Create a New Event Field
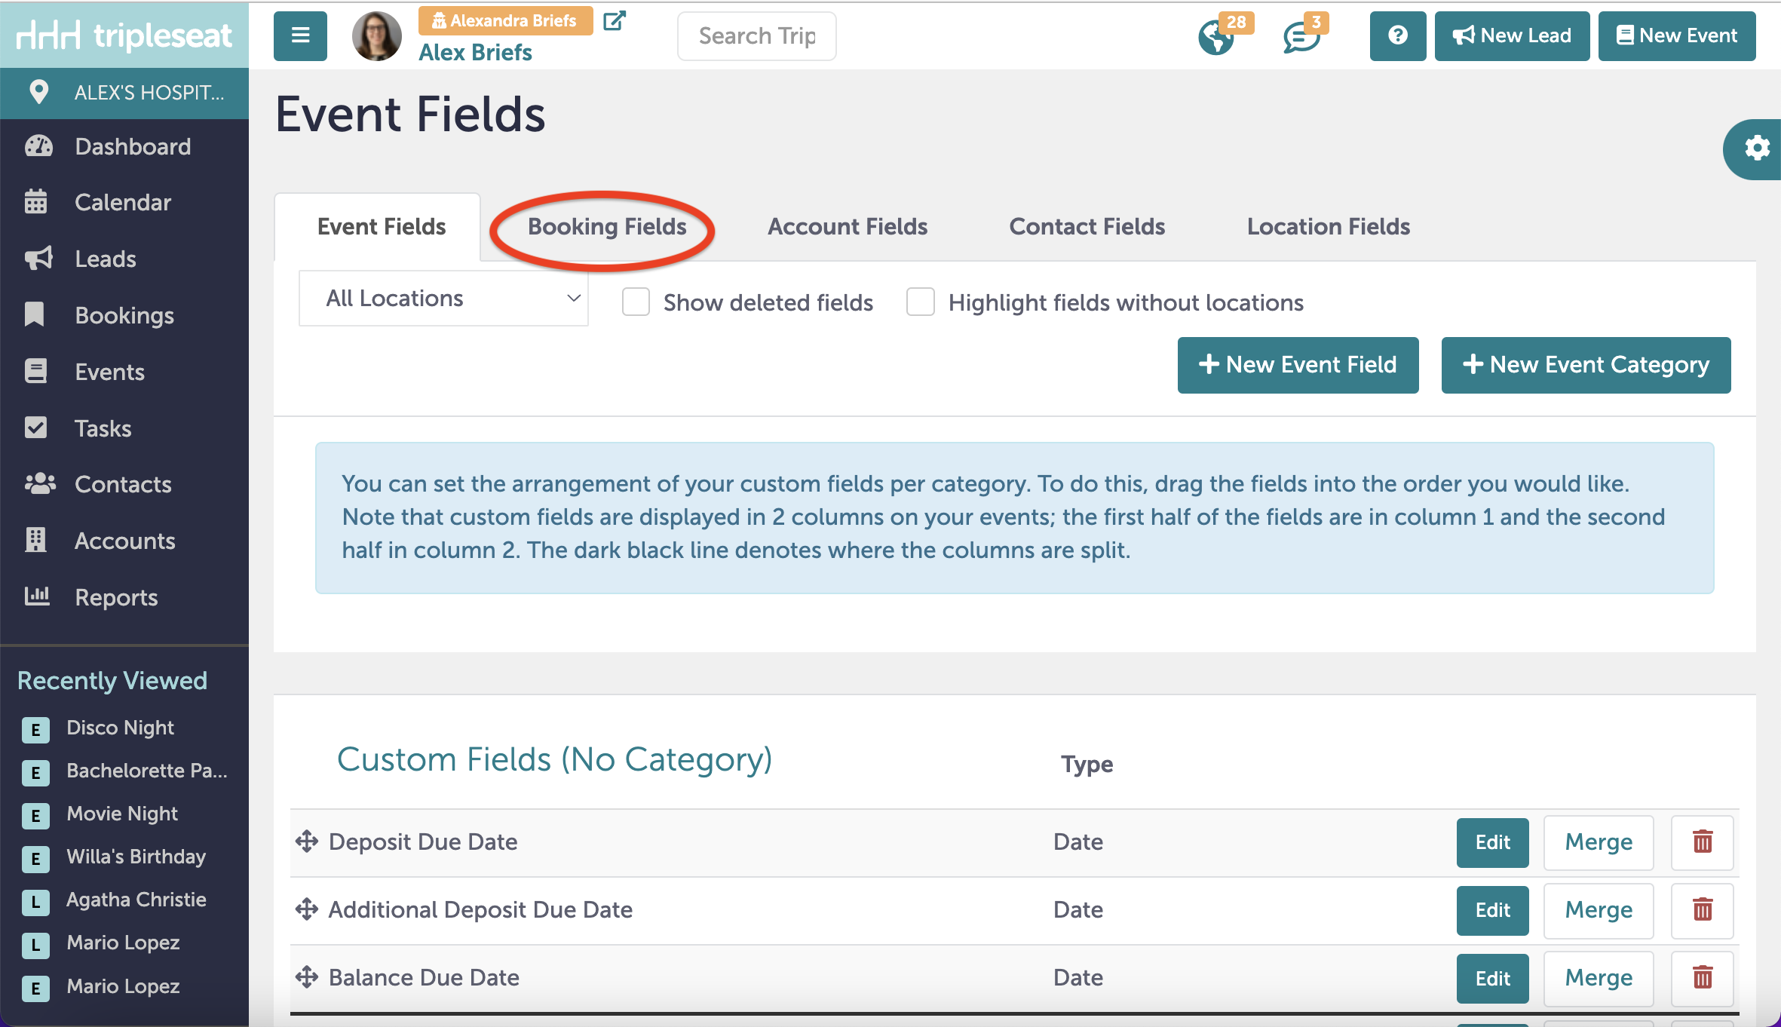 click(x=1298, y=365)
